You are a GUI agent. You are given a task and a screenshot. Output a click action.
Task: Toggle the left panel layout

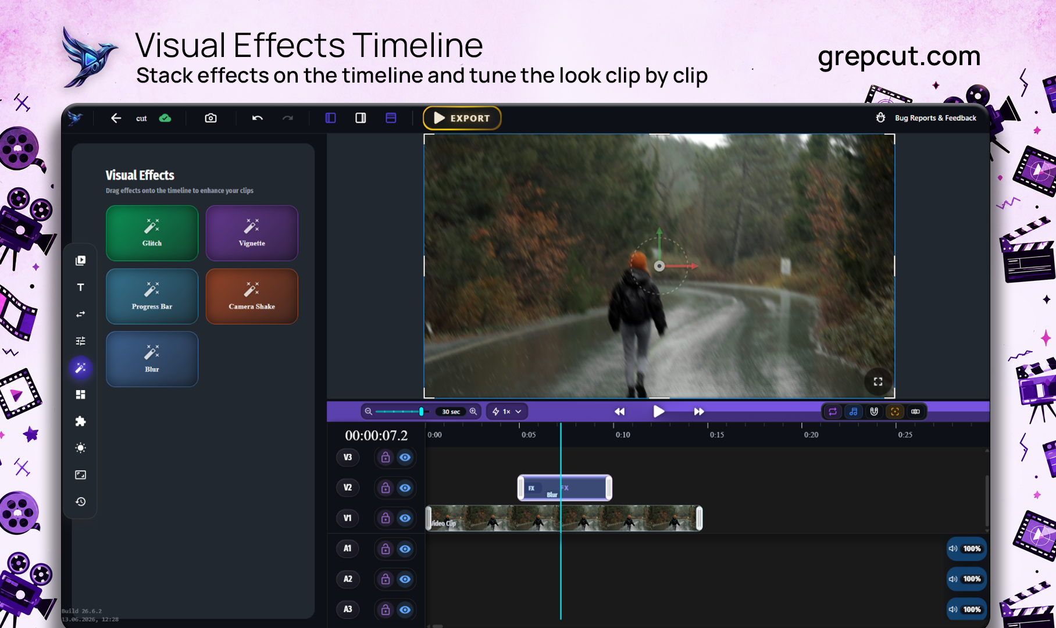point(330,118)
